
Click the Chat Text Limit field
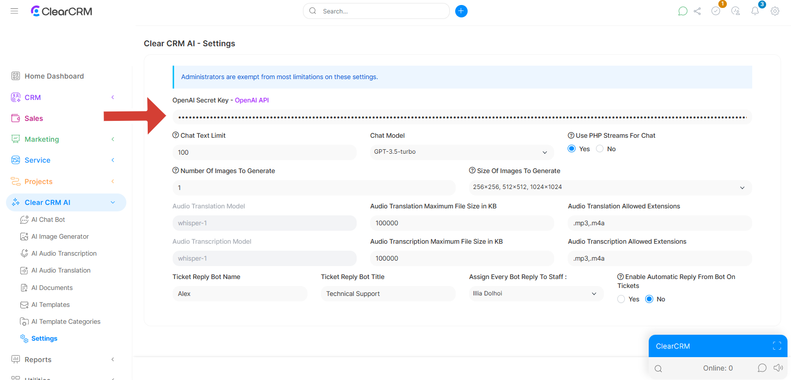[265, 153]
